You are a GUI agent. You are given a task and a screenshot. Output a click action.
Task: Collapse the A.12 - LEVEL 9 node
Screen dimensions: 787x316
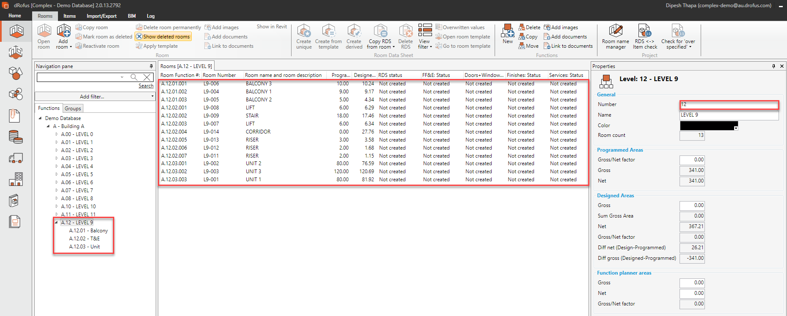coord(56,223)
